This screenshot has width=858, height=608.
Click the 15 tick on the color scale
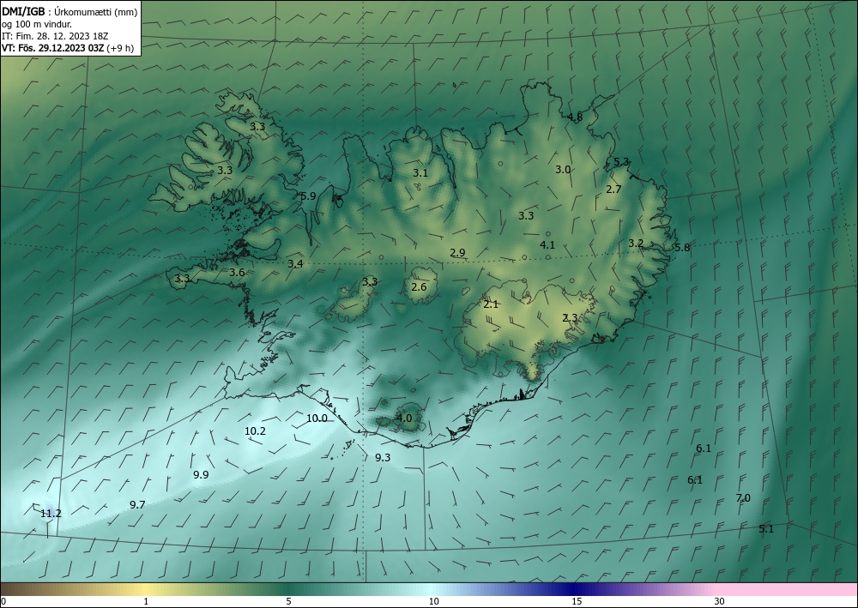(x=577, y=601)
